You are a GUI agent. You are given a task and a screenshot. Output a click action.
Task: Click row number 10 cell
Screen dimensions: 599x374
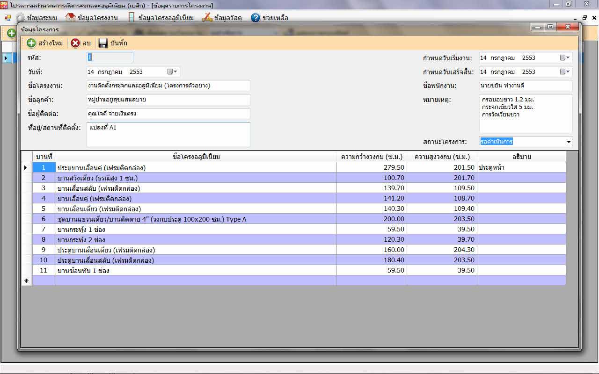coord(44,260)
